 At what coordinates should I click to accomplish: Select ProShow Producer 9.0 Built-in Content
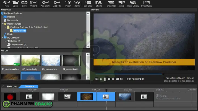click(29, 27)
